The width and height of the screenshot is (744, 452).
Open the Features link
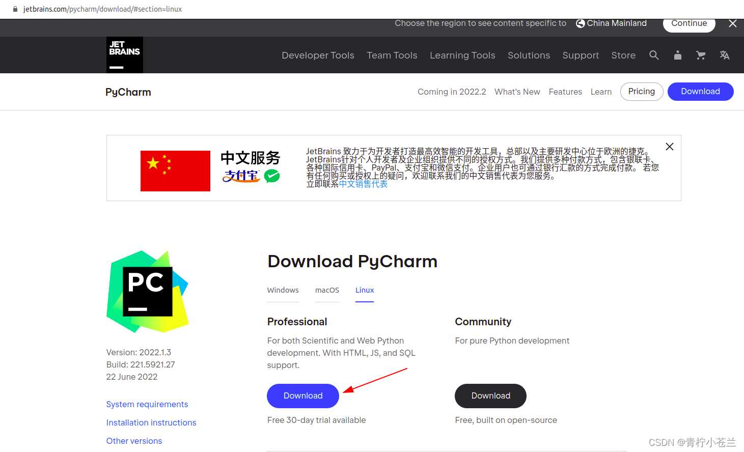pos(565,92)
